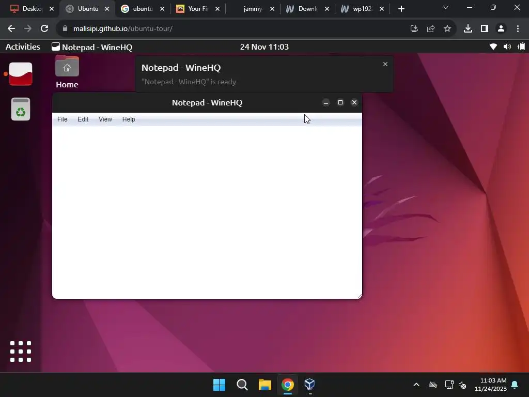The image size is (529, 397).
Task: Open the Help menu in Notepad
Action: (129, 119)
